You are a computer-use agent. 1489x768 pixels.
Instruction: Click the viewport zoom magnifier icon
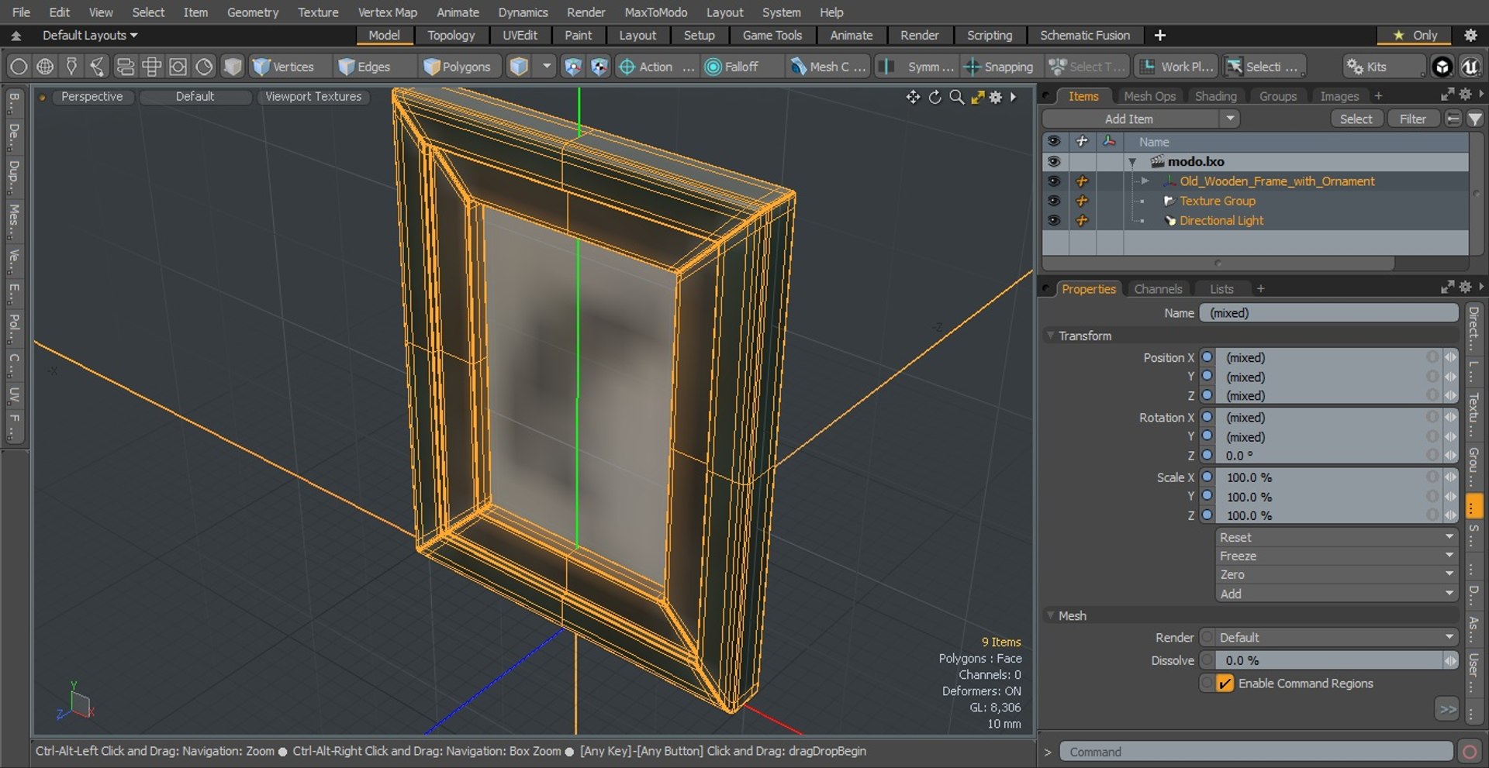coord(957,97)
